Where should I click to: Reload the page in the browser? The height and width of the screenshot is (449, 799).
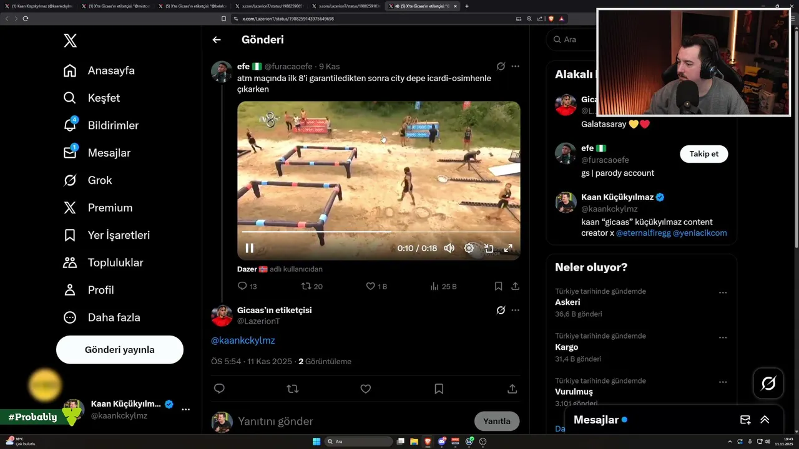[25, 19]
